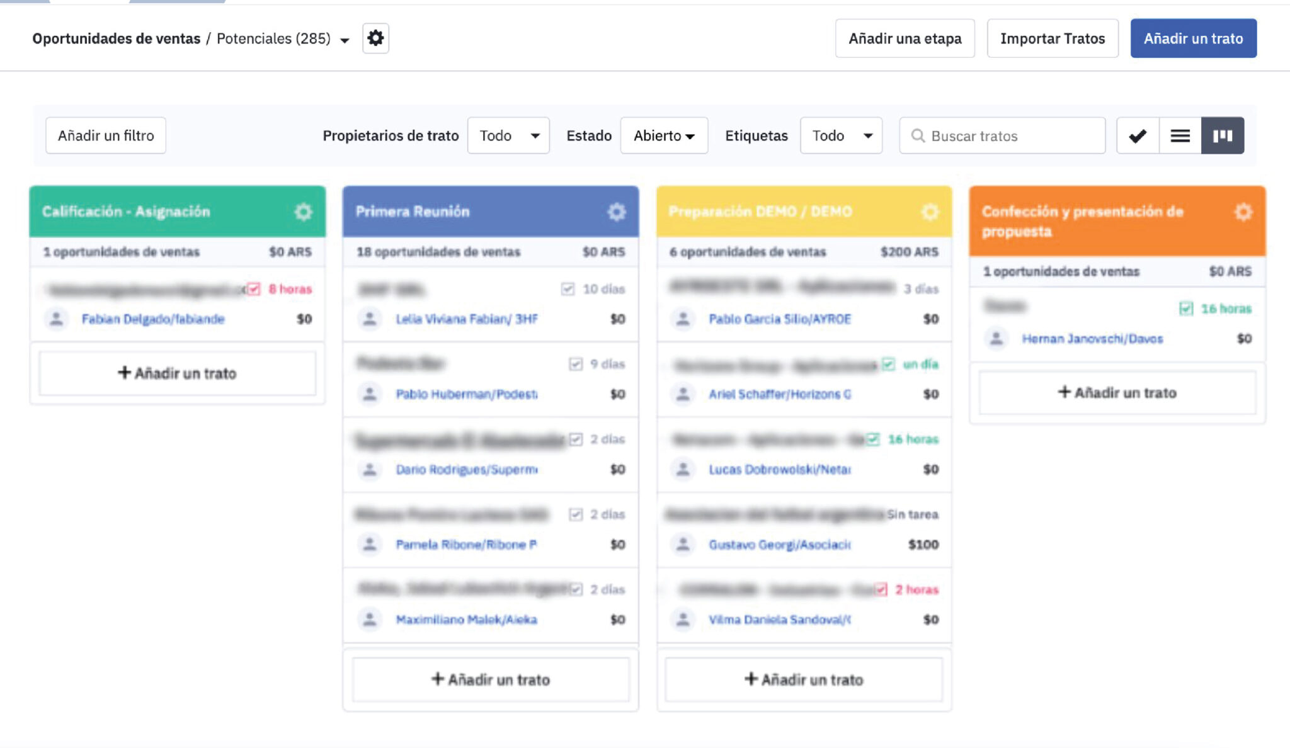Open Confección y presentación stage settings gear
The height and width of the screenshot is (748, 1290).
pos(1243,212)
